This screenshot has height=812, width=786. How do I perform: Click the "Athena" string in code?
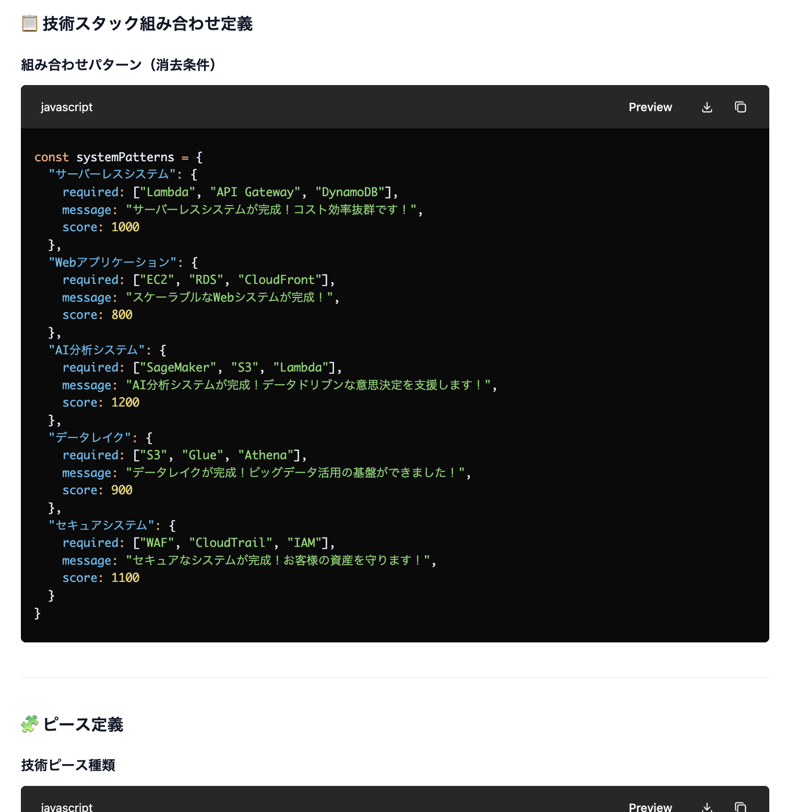[x=266, y=455]
